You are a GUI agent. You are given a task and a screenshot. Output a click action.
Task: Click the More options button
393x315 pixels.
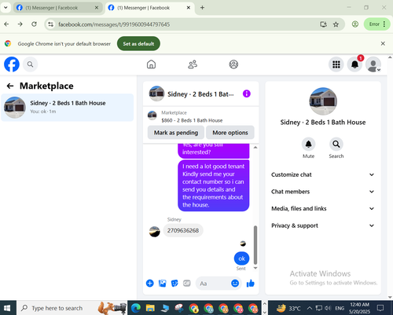pos(230,133)
